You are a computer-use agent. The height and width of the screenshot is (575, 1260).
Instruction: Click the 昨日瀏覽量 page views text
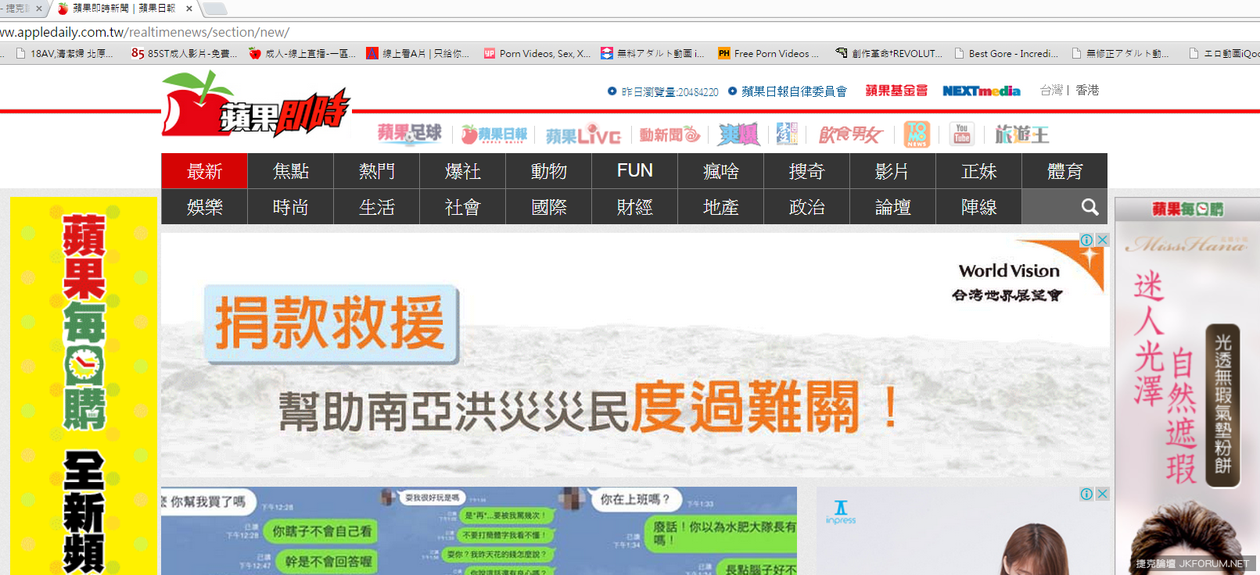pos(669,91)
